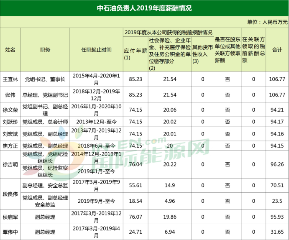This screenshot has height=240, width=289.
Task: Select the 职务 column header
Action: [45, 50]
